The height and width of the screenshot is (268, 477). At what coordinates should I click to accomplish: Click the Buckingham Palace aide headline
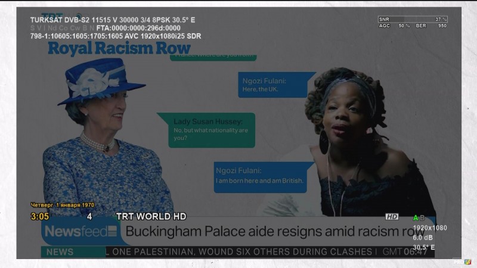pos(274,231)
